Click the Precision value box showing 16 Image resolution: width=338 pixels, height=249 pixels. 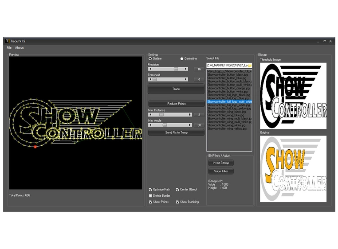click(199, 69)
